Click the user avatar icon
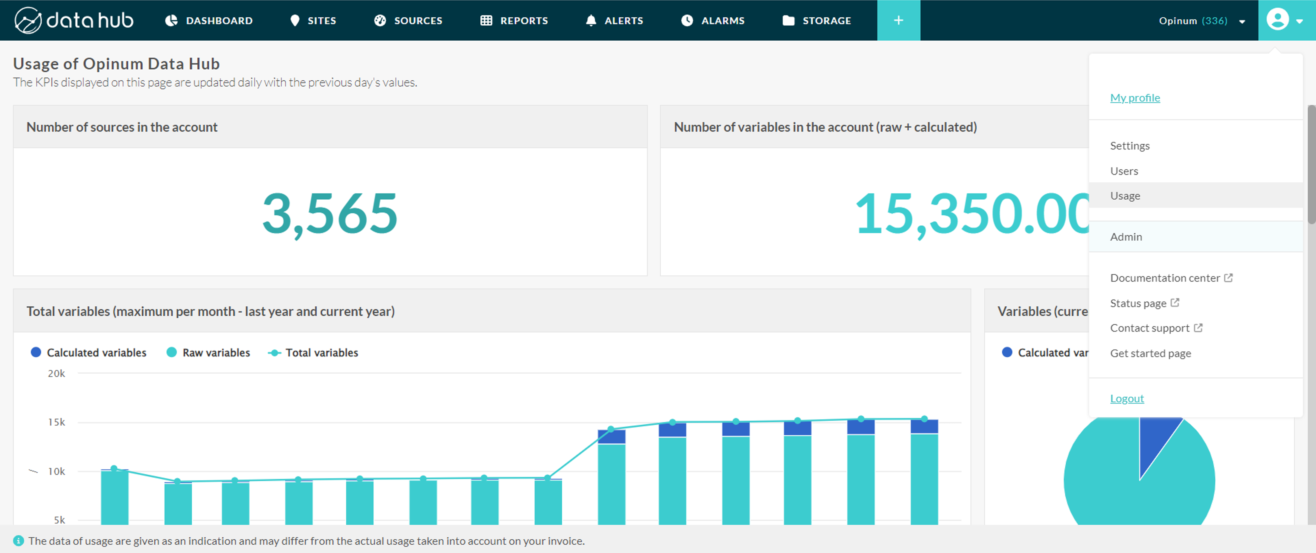The height and width of the screenshot is (553, 1316). 1277,20
